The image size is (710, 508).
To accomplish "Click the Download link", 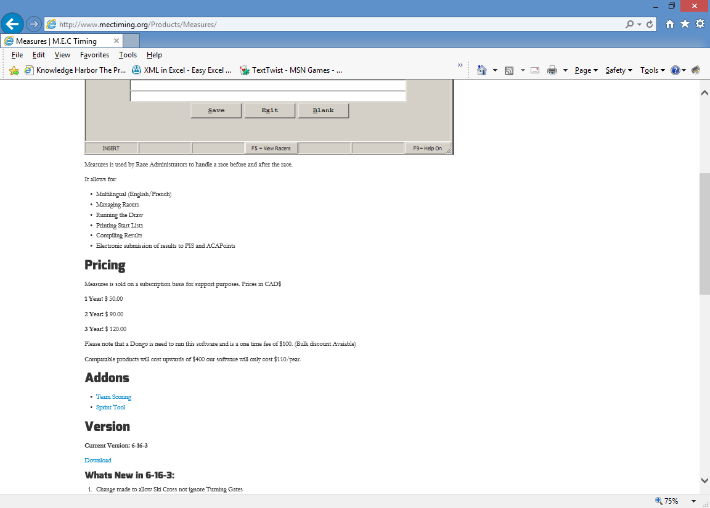I will tap(98, 460).
